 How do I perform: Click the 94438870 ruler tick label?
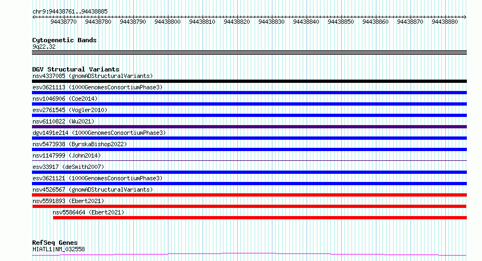(x=410, y=22)
